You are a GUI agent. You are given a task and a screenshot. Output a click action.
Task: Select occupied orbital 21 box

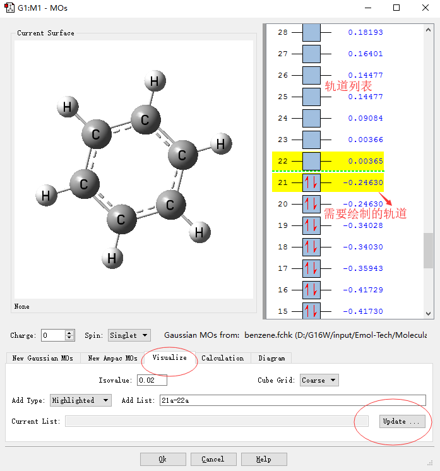coord(311,182)
